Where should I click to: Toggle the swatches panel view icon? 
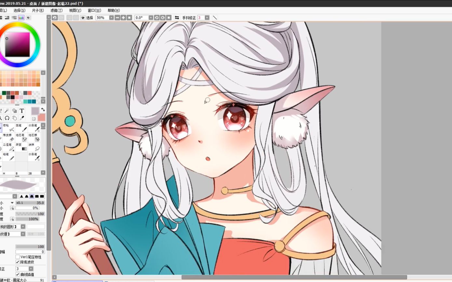click(21, 18)
